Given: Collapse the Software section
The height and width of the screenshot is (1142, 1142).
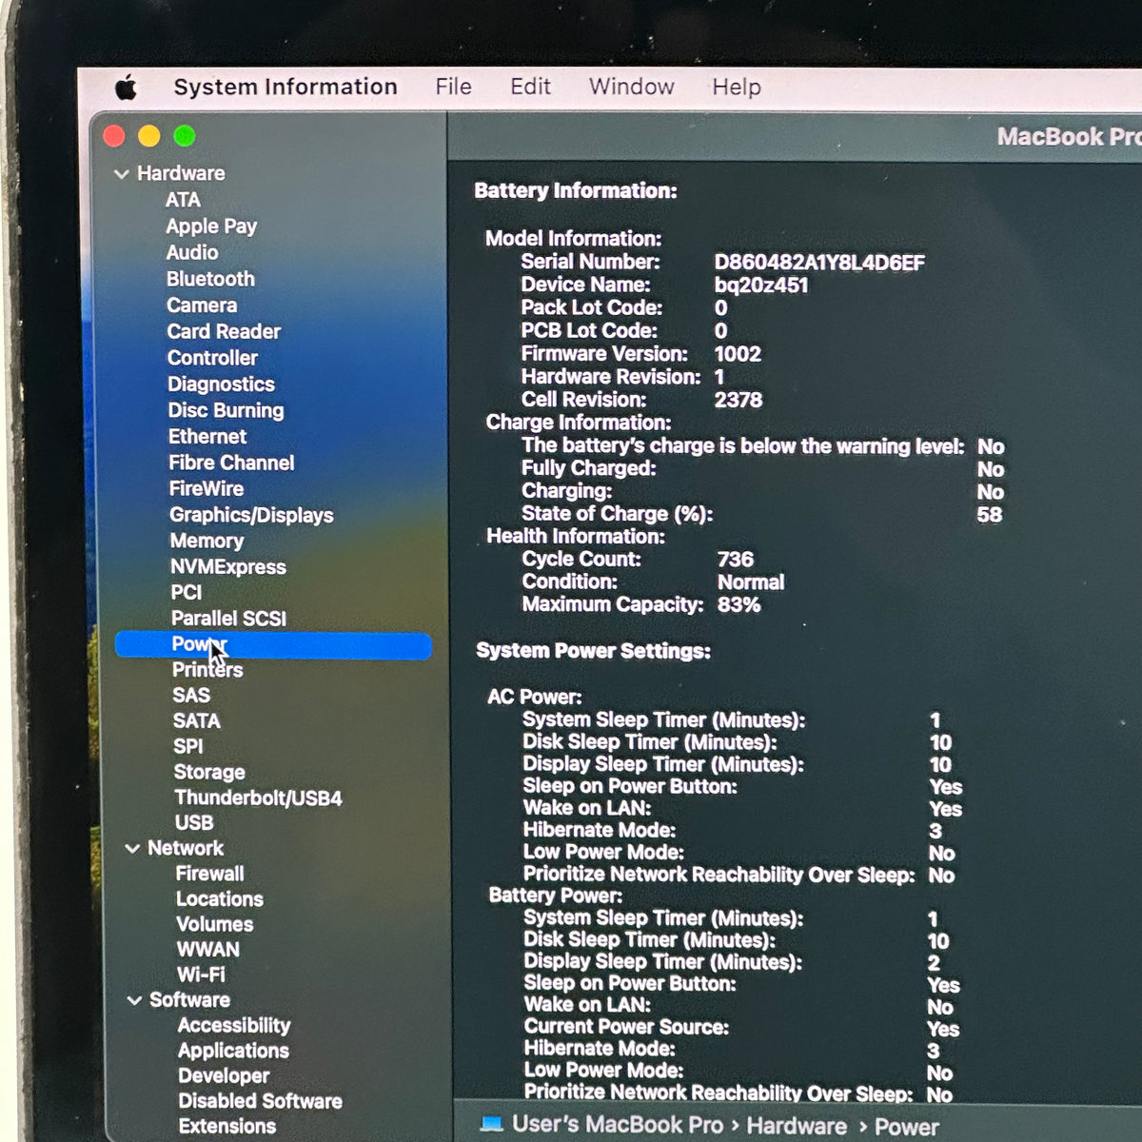Looking at the screenshot, I should coord(134,1000).
